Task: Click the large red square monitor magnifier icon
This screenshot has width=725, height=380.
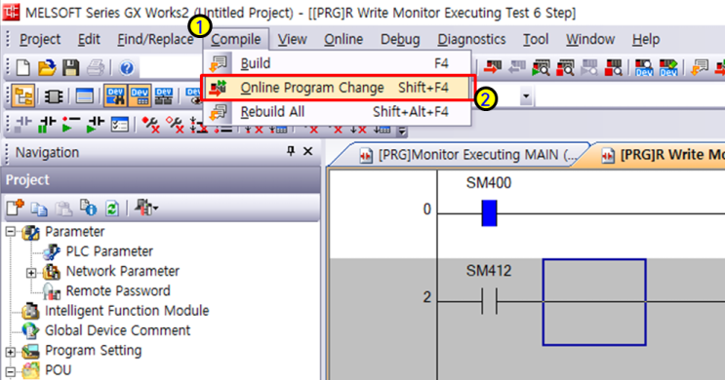Action: [x=613, y=68]
